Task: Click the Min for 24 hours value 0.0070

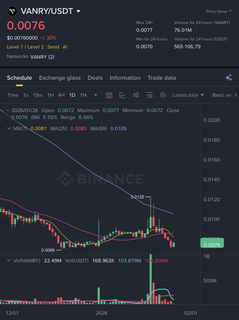Action: click(144, 46)
